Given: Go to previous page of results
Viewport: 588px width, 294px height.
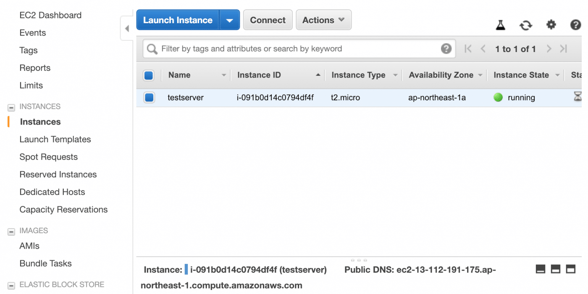Looking at the screenshot, I should (483, 49).
